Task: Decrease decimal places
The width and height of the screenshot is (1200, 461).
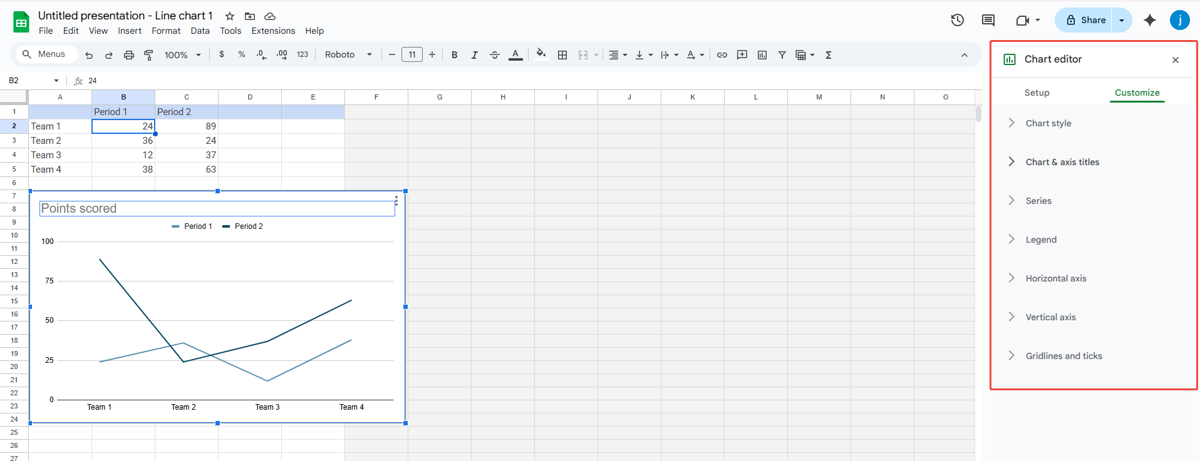Action: [262, 54]
